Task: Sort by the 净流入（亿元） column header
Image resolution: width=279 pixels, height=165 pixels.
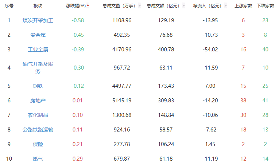Action: click(x=207, y=6)
